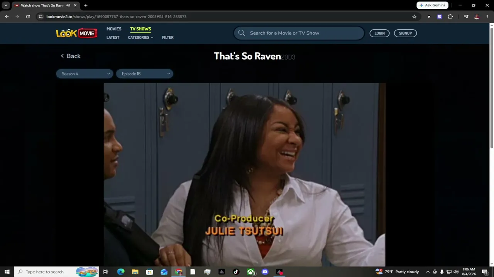Viewport: 494px width, 277px height.
Task: Open the Twitch extension icon
Action: (440, 17)
